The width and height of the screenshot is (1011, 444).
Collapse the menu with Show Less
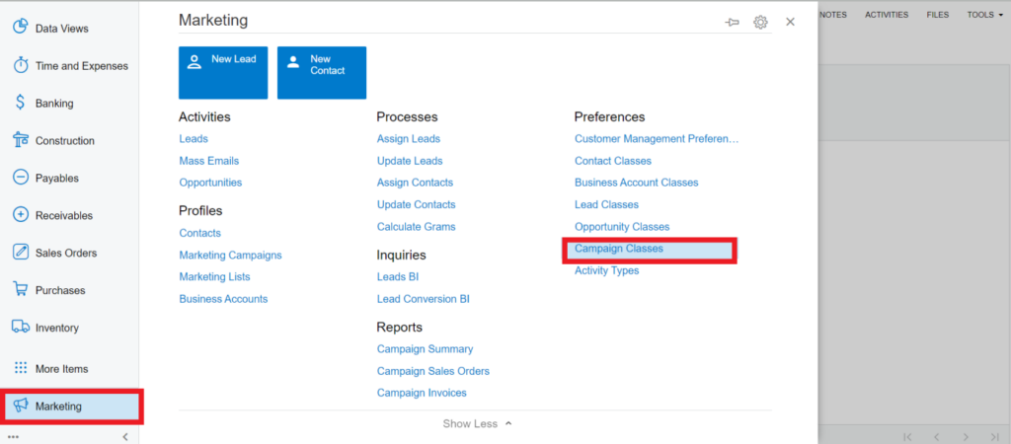tap(477, 423)
